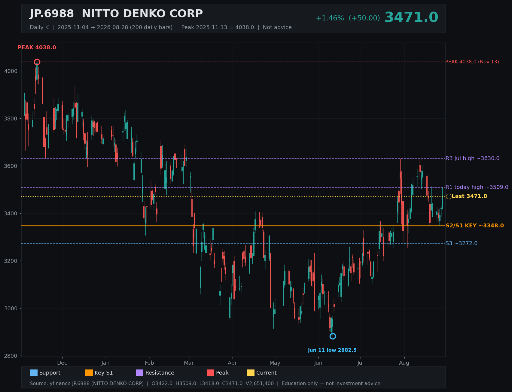Click the red Peak legend swatch
Viewport: 512px width, 392px height.
[x=210, y=373]
